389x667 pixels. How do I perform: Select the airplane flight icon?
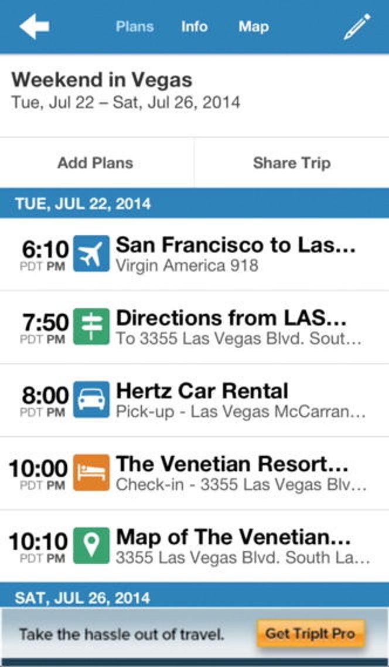(91, 254)
